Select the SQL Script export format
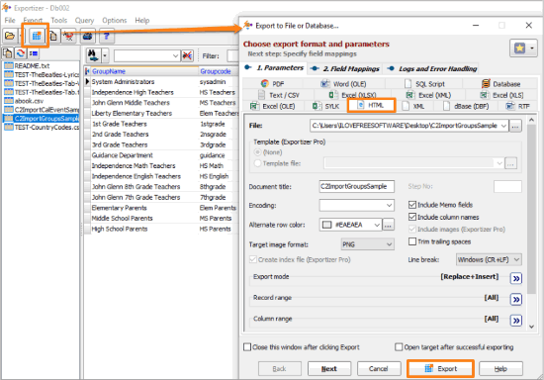544x380 pixels. (x=425, y=84)
